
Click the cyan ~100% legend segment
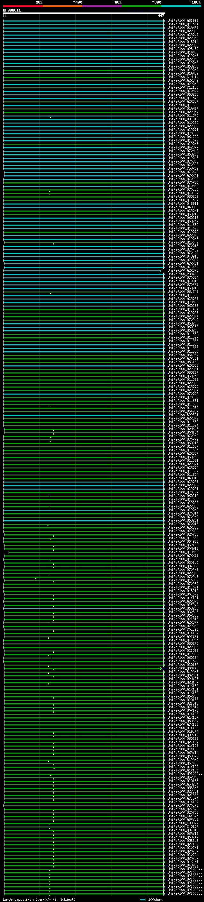pyautogui.click(x=181, y=6)
